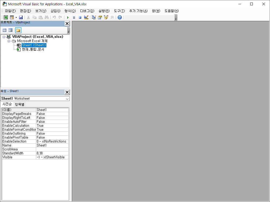Viewport: 270px width, 202px height.
Task: Open the 형식(O) menu
Action: [70, 11]
